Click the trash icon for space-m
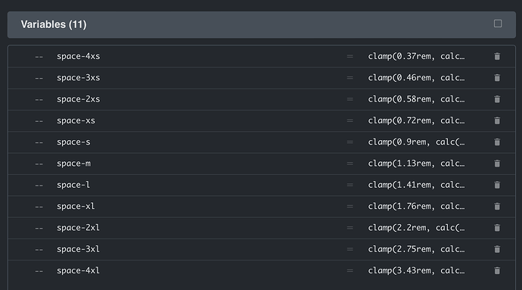Image resolution: width=522 pixels, height=290 pixels. click(497, 164)
